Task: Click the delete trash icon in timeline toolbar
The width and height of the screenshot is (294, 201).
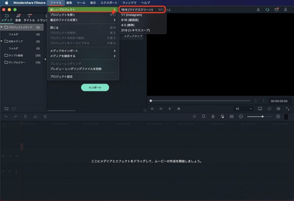Action: pos(25,117)
